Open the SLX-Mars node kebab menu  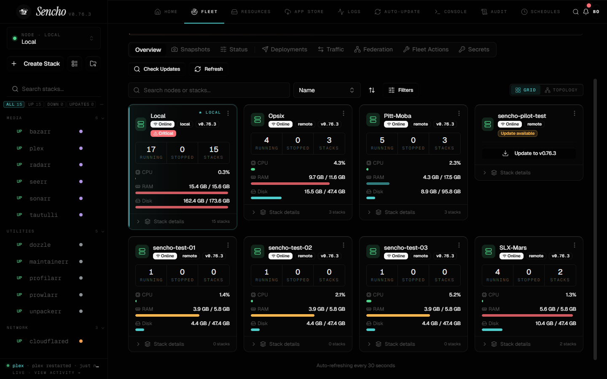click(x=575, y=245)
